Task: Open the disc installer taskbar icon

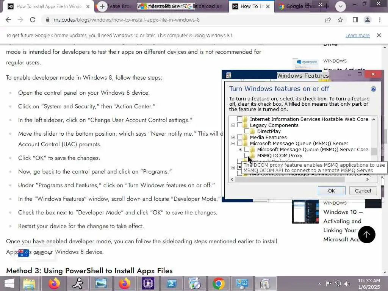Action: [195, 283]
